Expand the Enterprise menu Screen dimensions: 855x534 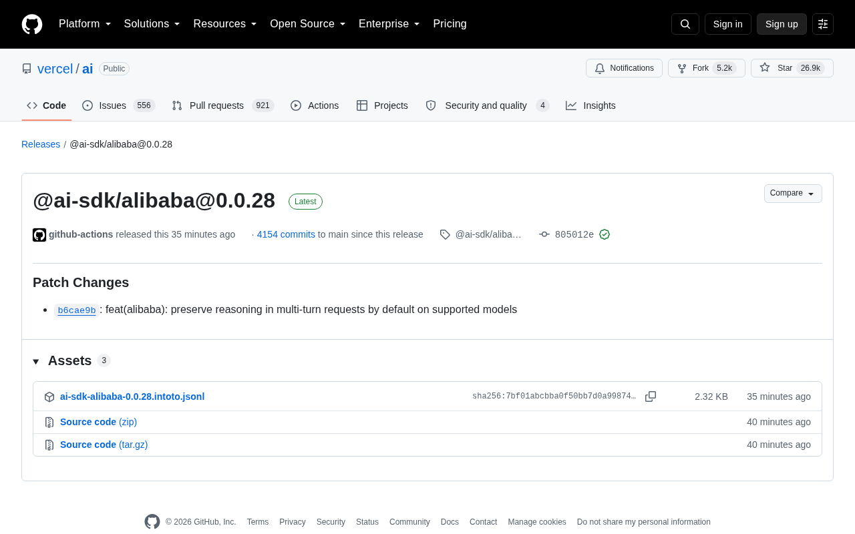point(389,24)
